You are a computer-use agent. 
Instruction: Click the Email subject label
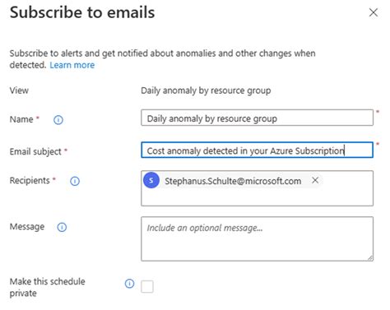point(35,151)
